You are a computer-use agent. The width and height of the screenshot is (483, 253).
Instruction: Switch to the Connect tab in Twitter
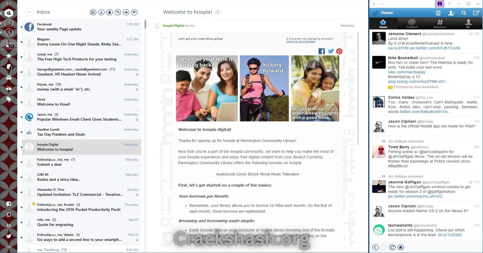coord(412,24)
